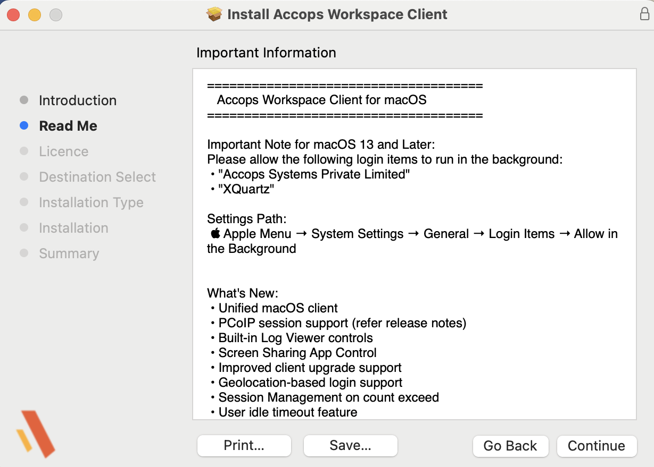This screenshot has width=654, height=467.
Task: Click the package box icon in title bar
Action: (x=214, y=14)
